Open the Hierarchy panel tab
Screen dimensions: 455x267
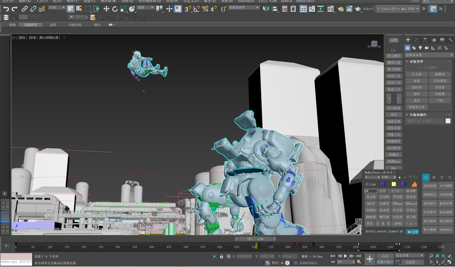425,40
